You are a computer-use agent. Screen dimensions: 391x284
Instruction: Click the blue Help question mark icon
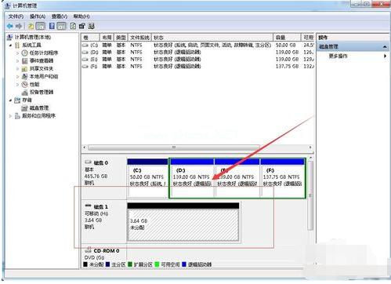(52, 26)
